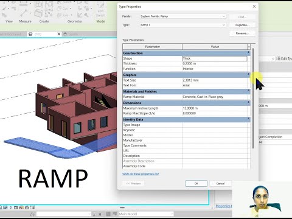Open the Cut dropdown arrow
This screenshot has width=292, height=219.
[71, 9]
